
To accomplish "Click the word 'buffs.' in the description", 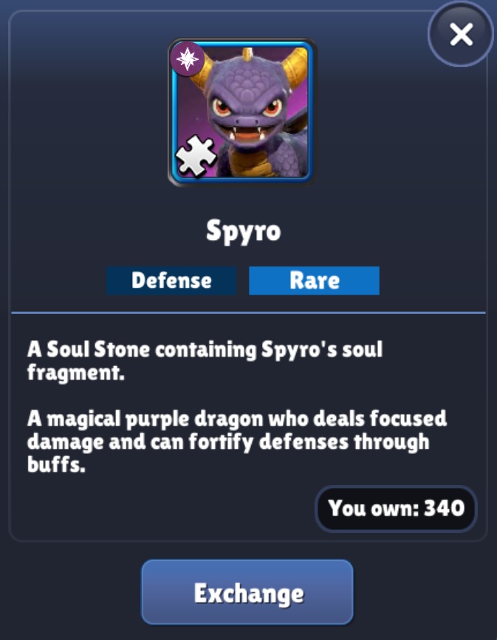I will [56, 464].
